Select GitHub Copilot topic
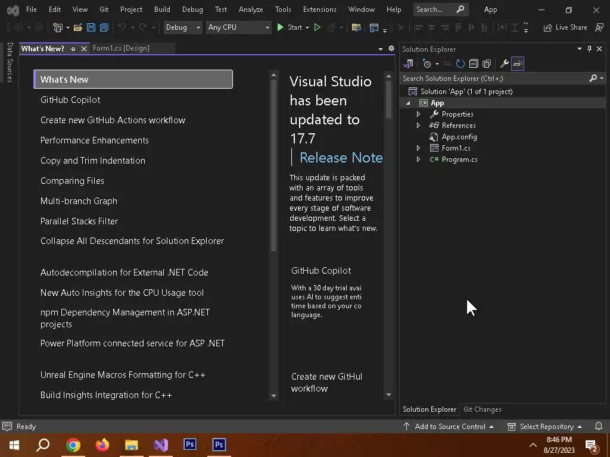The image size is (610, 457). click(x=70, y=100)
